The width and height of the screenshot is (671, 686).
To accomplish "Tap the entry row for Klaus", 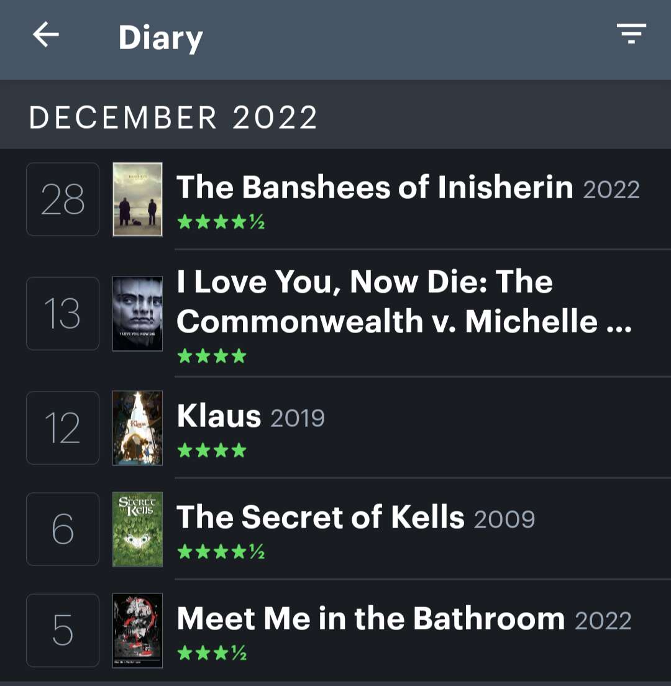I will 219,416.
